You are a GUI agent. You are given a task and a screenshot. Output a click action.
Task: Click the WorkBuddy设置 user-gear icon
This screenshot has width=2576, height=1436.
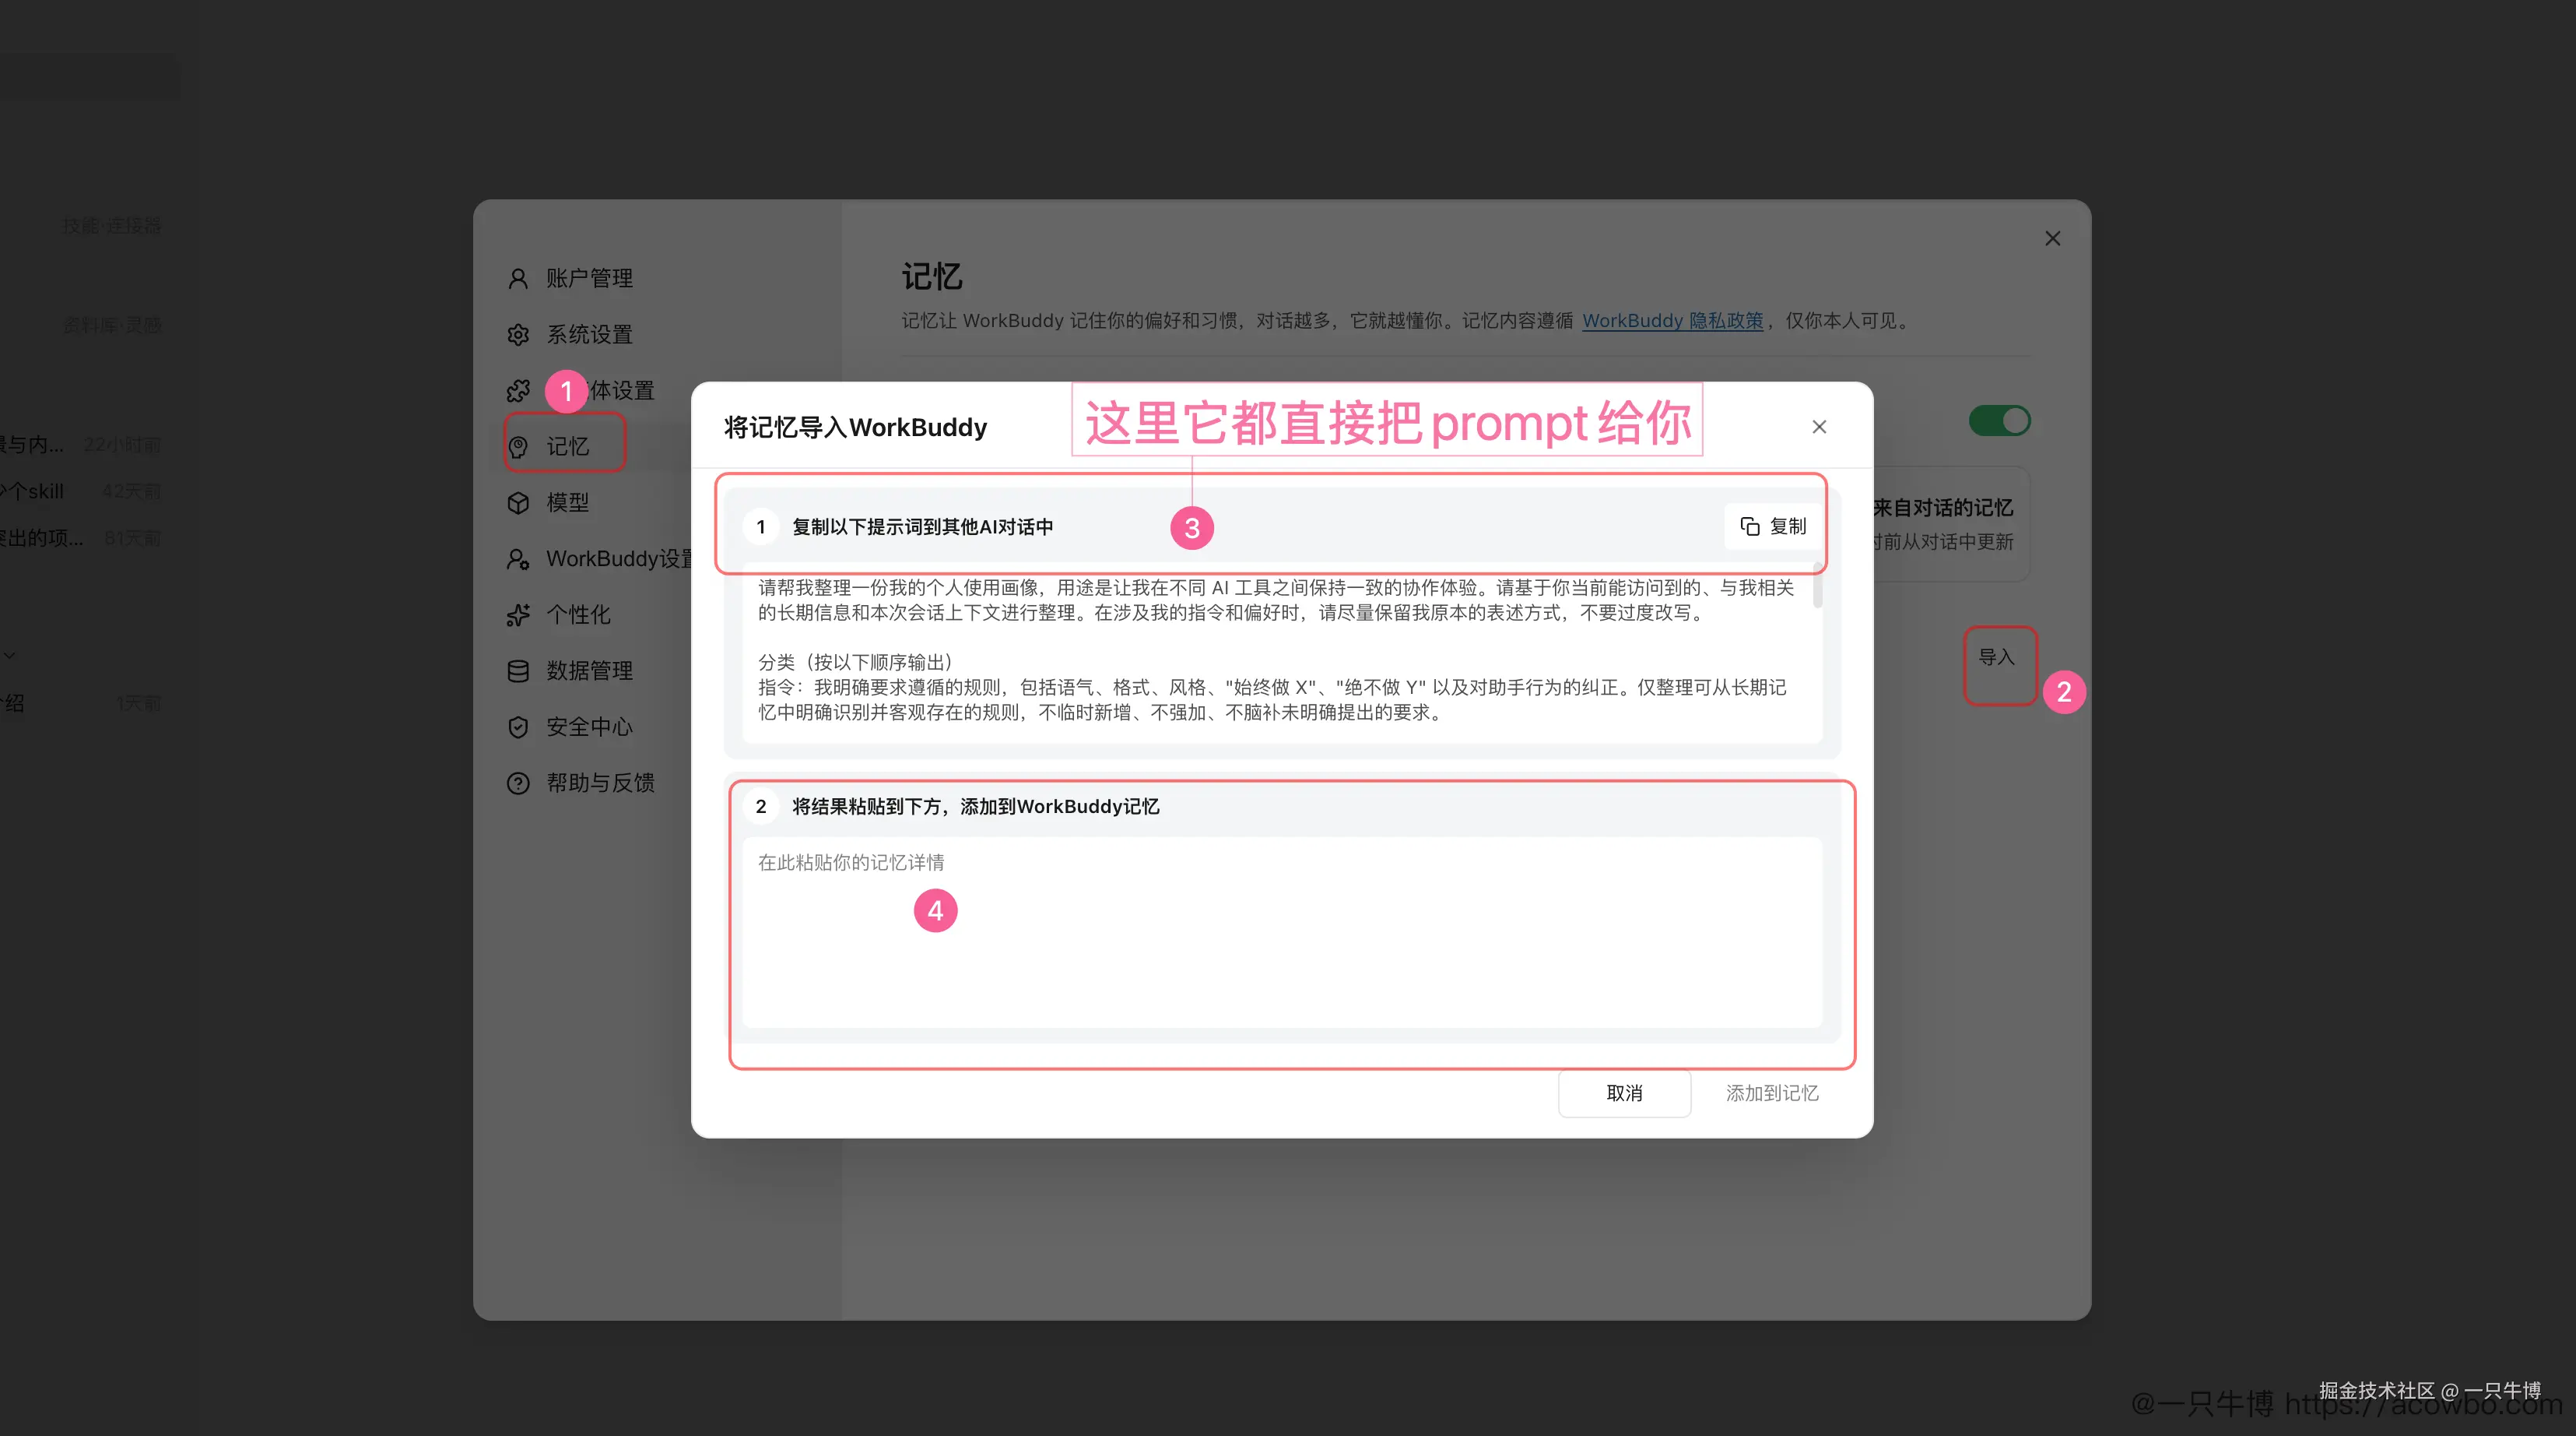pyautogui.click(x=518, y=558)
